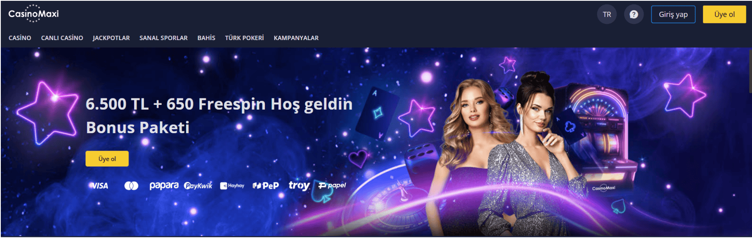Click the Hayhay payment logo
752x238 pixels.
[x=232, y=186]
